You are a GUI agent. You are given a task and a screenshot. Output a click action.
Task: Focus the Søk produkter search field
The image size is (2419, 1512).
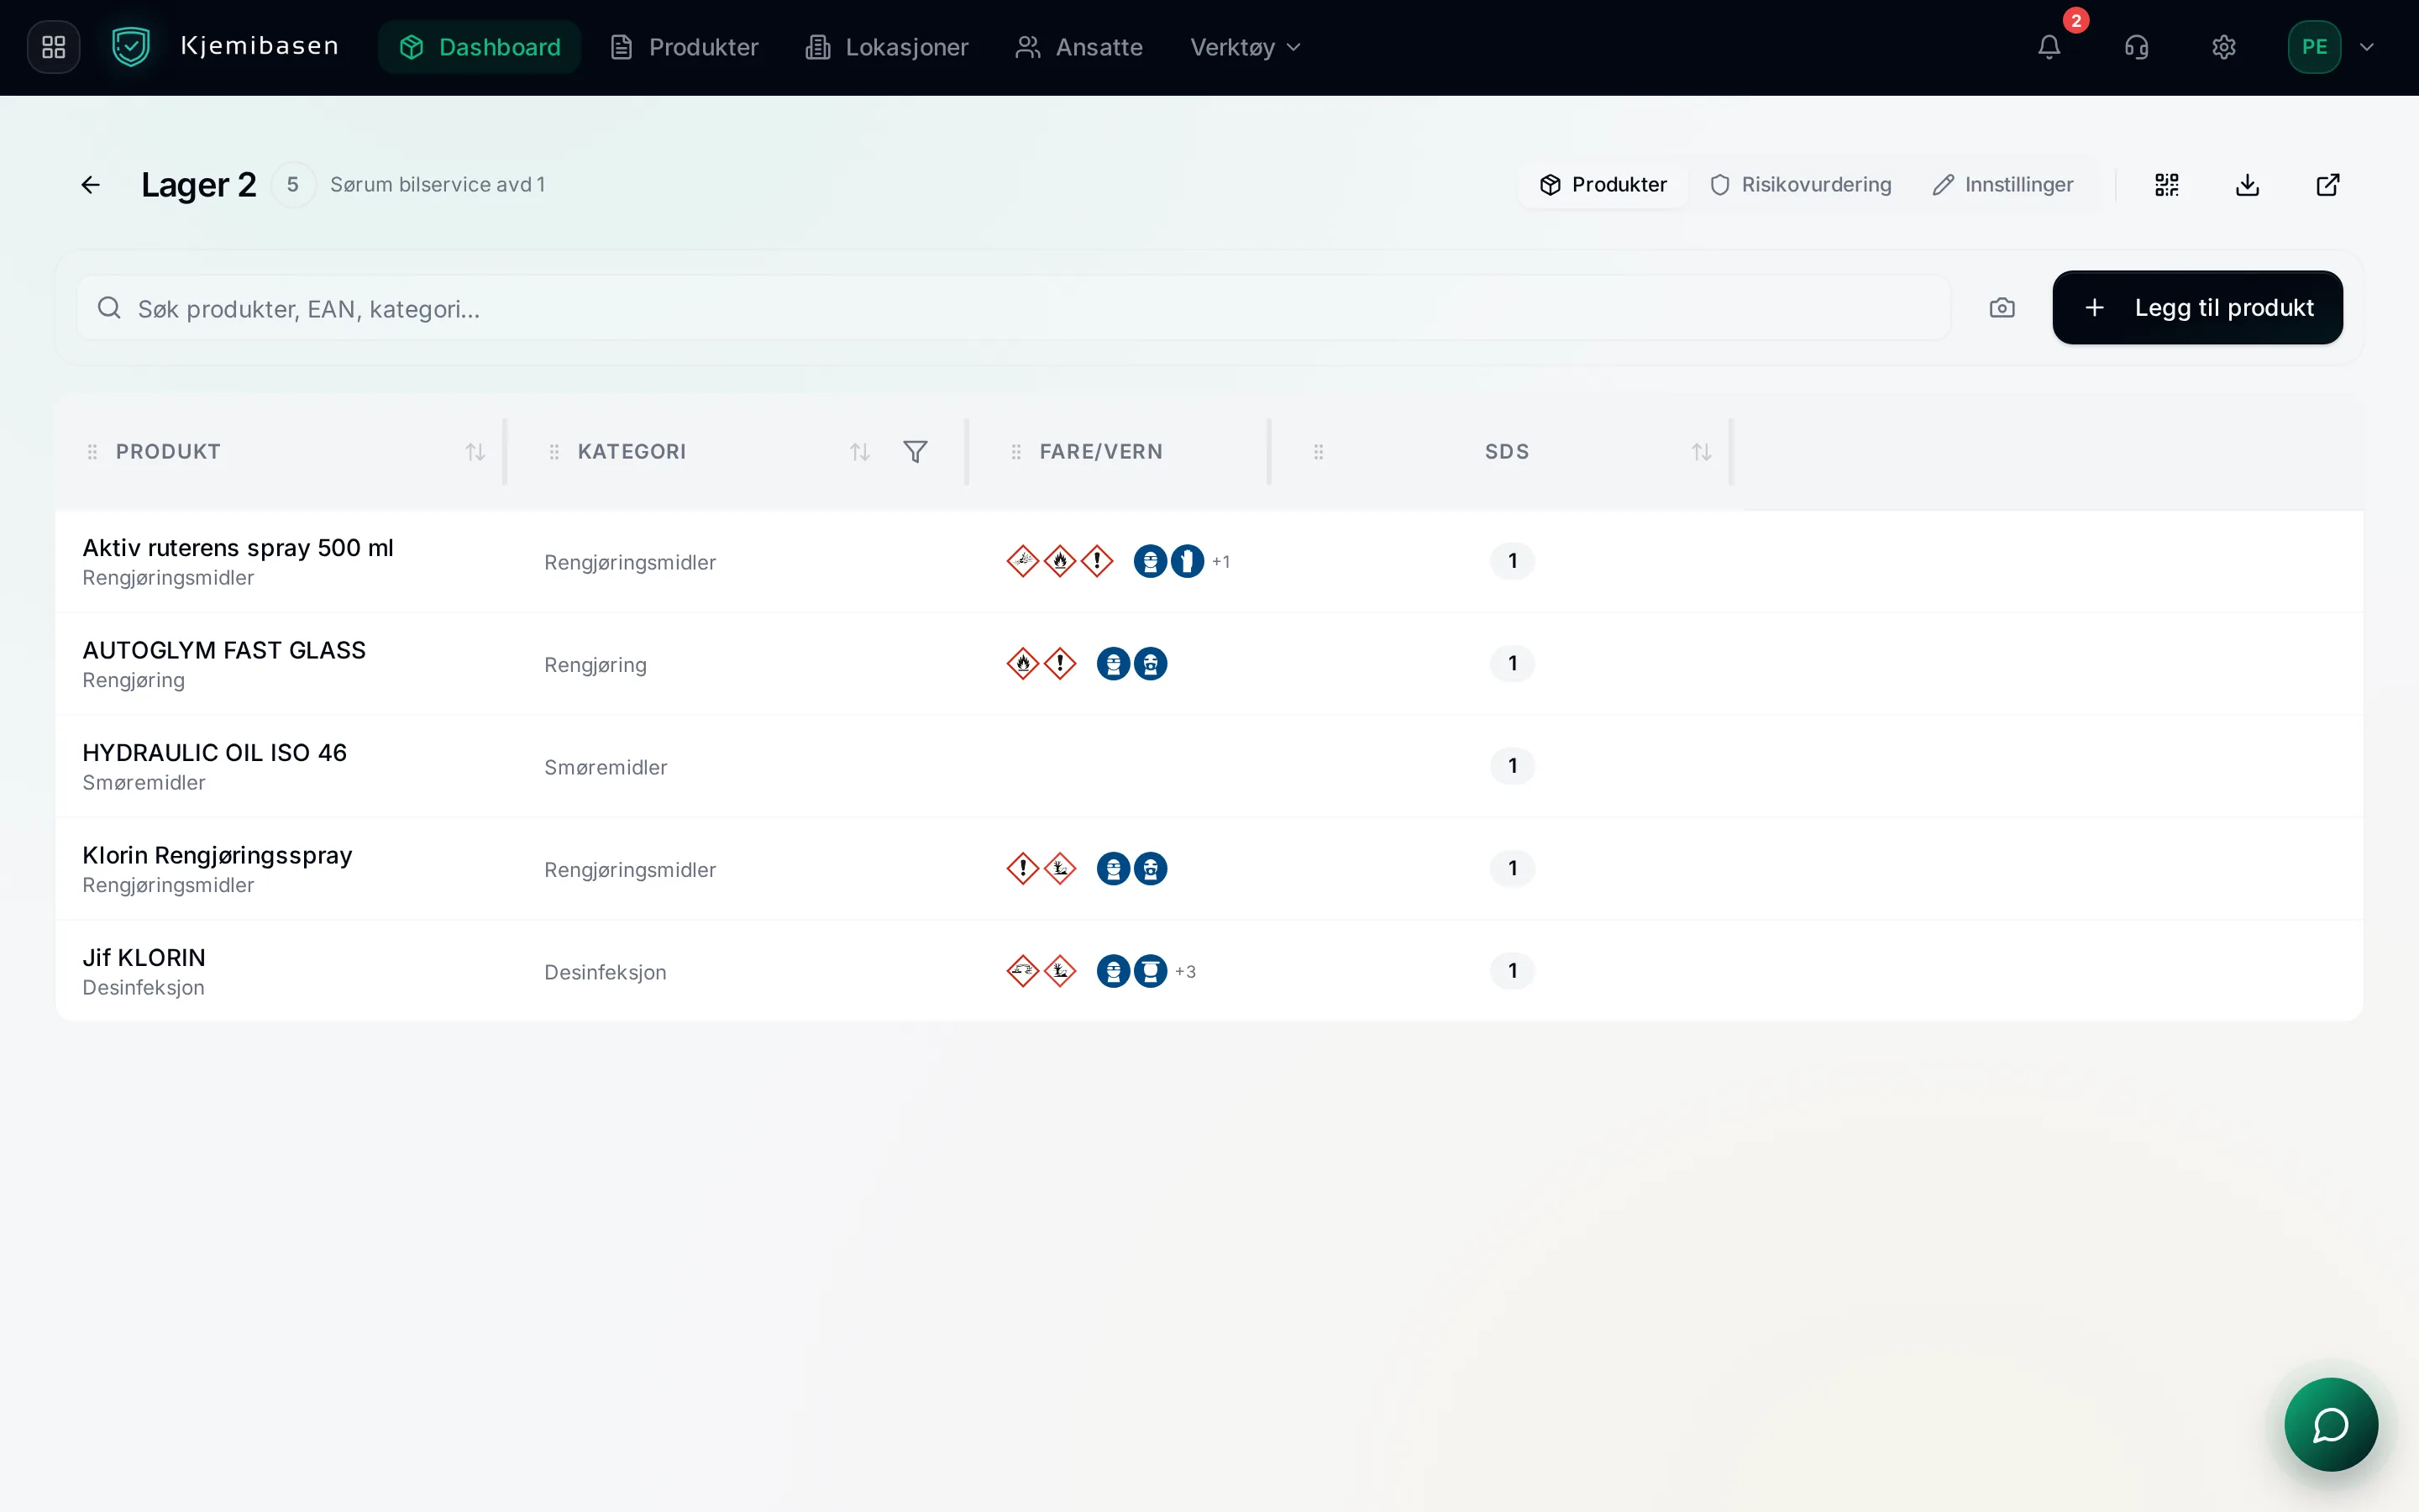[x=1013, y=308]
